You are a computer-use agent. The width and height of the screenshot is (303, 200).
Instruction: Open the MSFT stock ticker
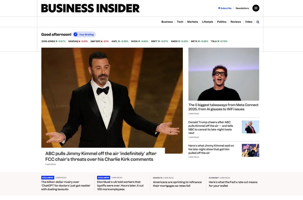[159, 41]
